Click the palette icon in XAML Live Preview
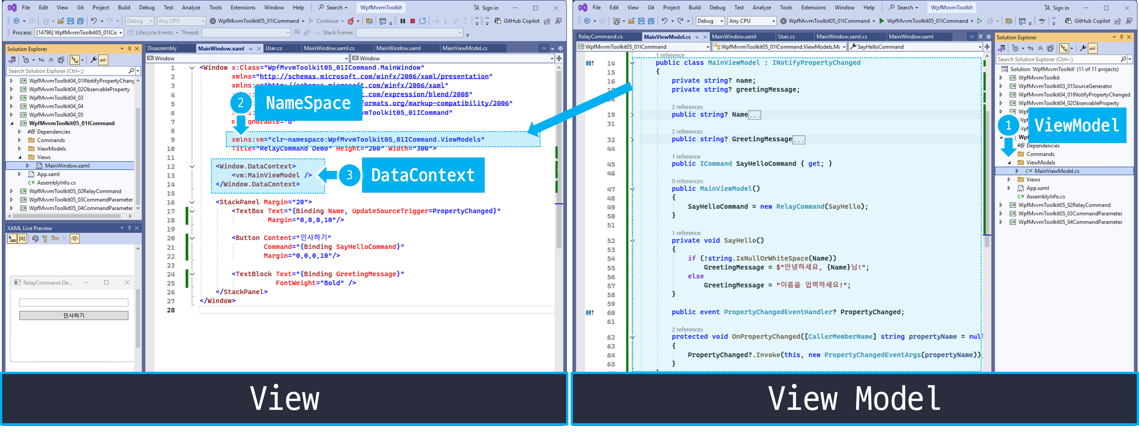Screen dimensions: 1139x441 pyautogui.click(x=35, y=238)
